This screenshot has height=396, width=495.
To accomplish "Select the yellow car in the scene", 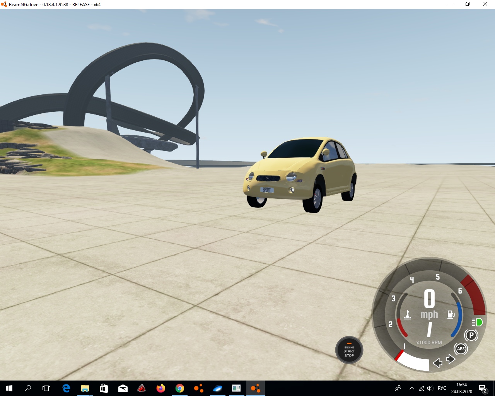I will 300,175.
